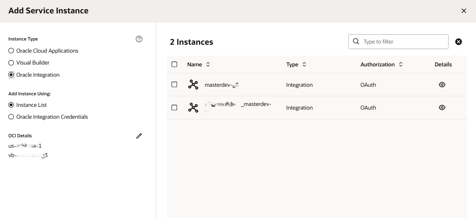Focus the Type to filter field

(x=398, y=42)
